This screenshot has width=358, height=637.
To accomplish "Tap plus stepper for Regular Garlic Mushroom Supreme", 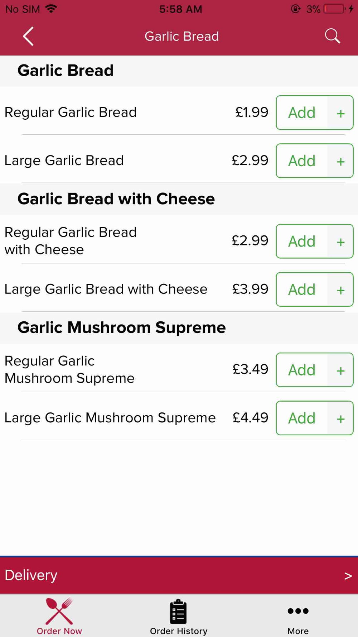I will coord(340,370).
